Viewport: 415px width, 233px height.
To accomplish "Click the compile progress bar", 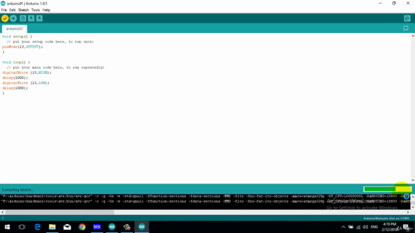I will pyautogui.click(x=388, y=189).
